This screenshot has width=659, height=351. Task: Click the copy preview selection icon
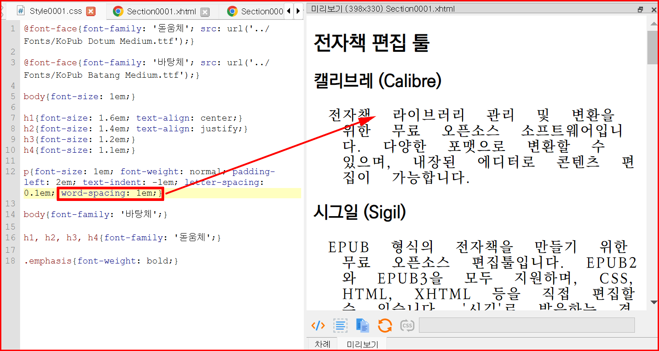(x=362, y=326)
